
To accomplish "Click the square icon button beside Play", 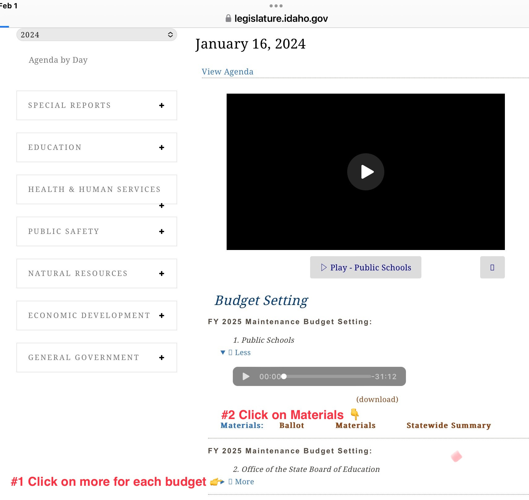I will pyautogui.click(x=493, y=267).
